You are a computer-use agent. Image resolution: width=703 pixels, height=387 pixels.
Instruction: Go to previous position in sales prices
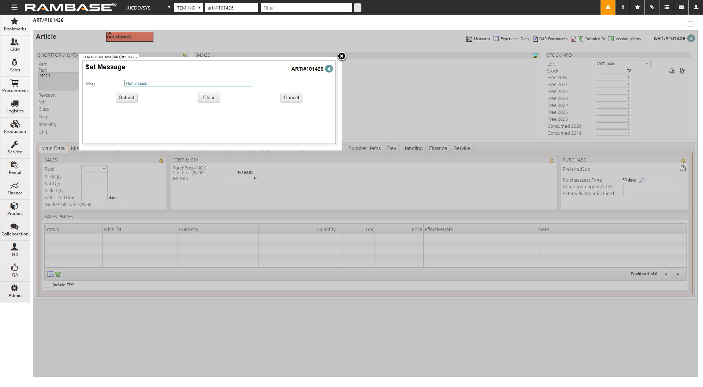coord(666,274)
